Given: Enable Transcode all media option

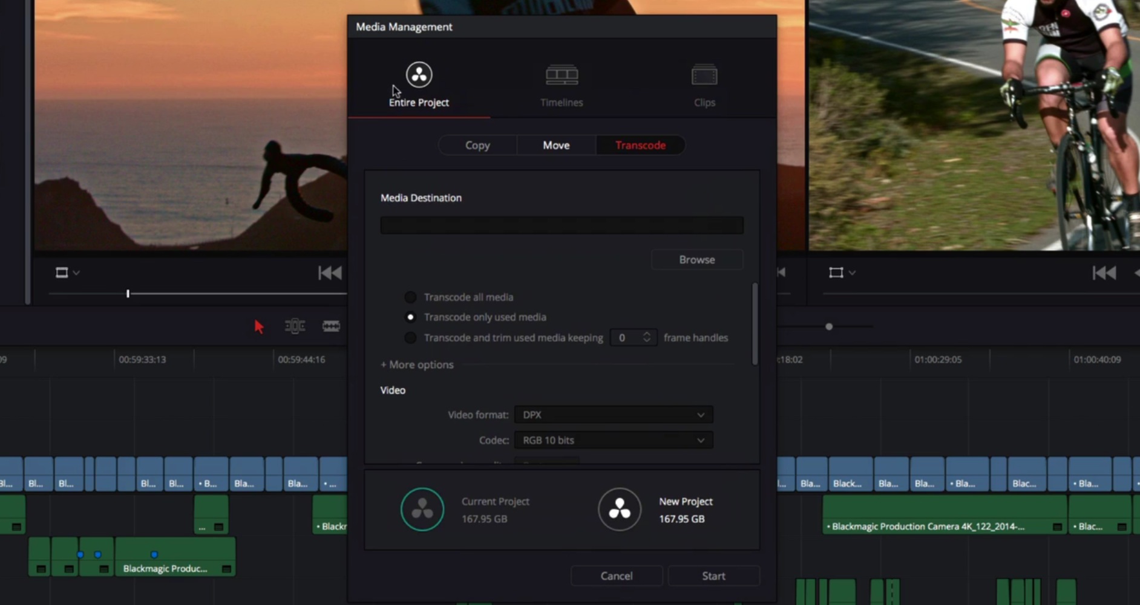Looking at the screenshot, I should 410,297.
